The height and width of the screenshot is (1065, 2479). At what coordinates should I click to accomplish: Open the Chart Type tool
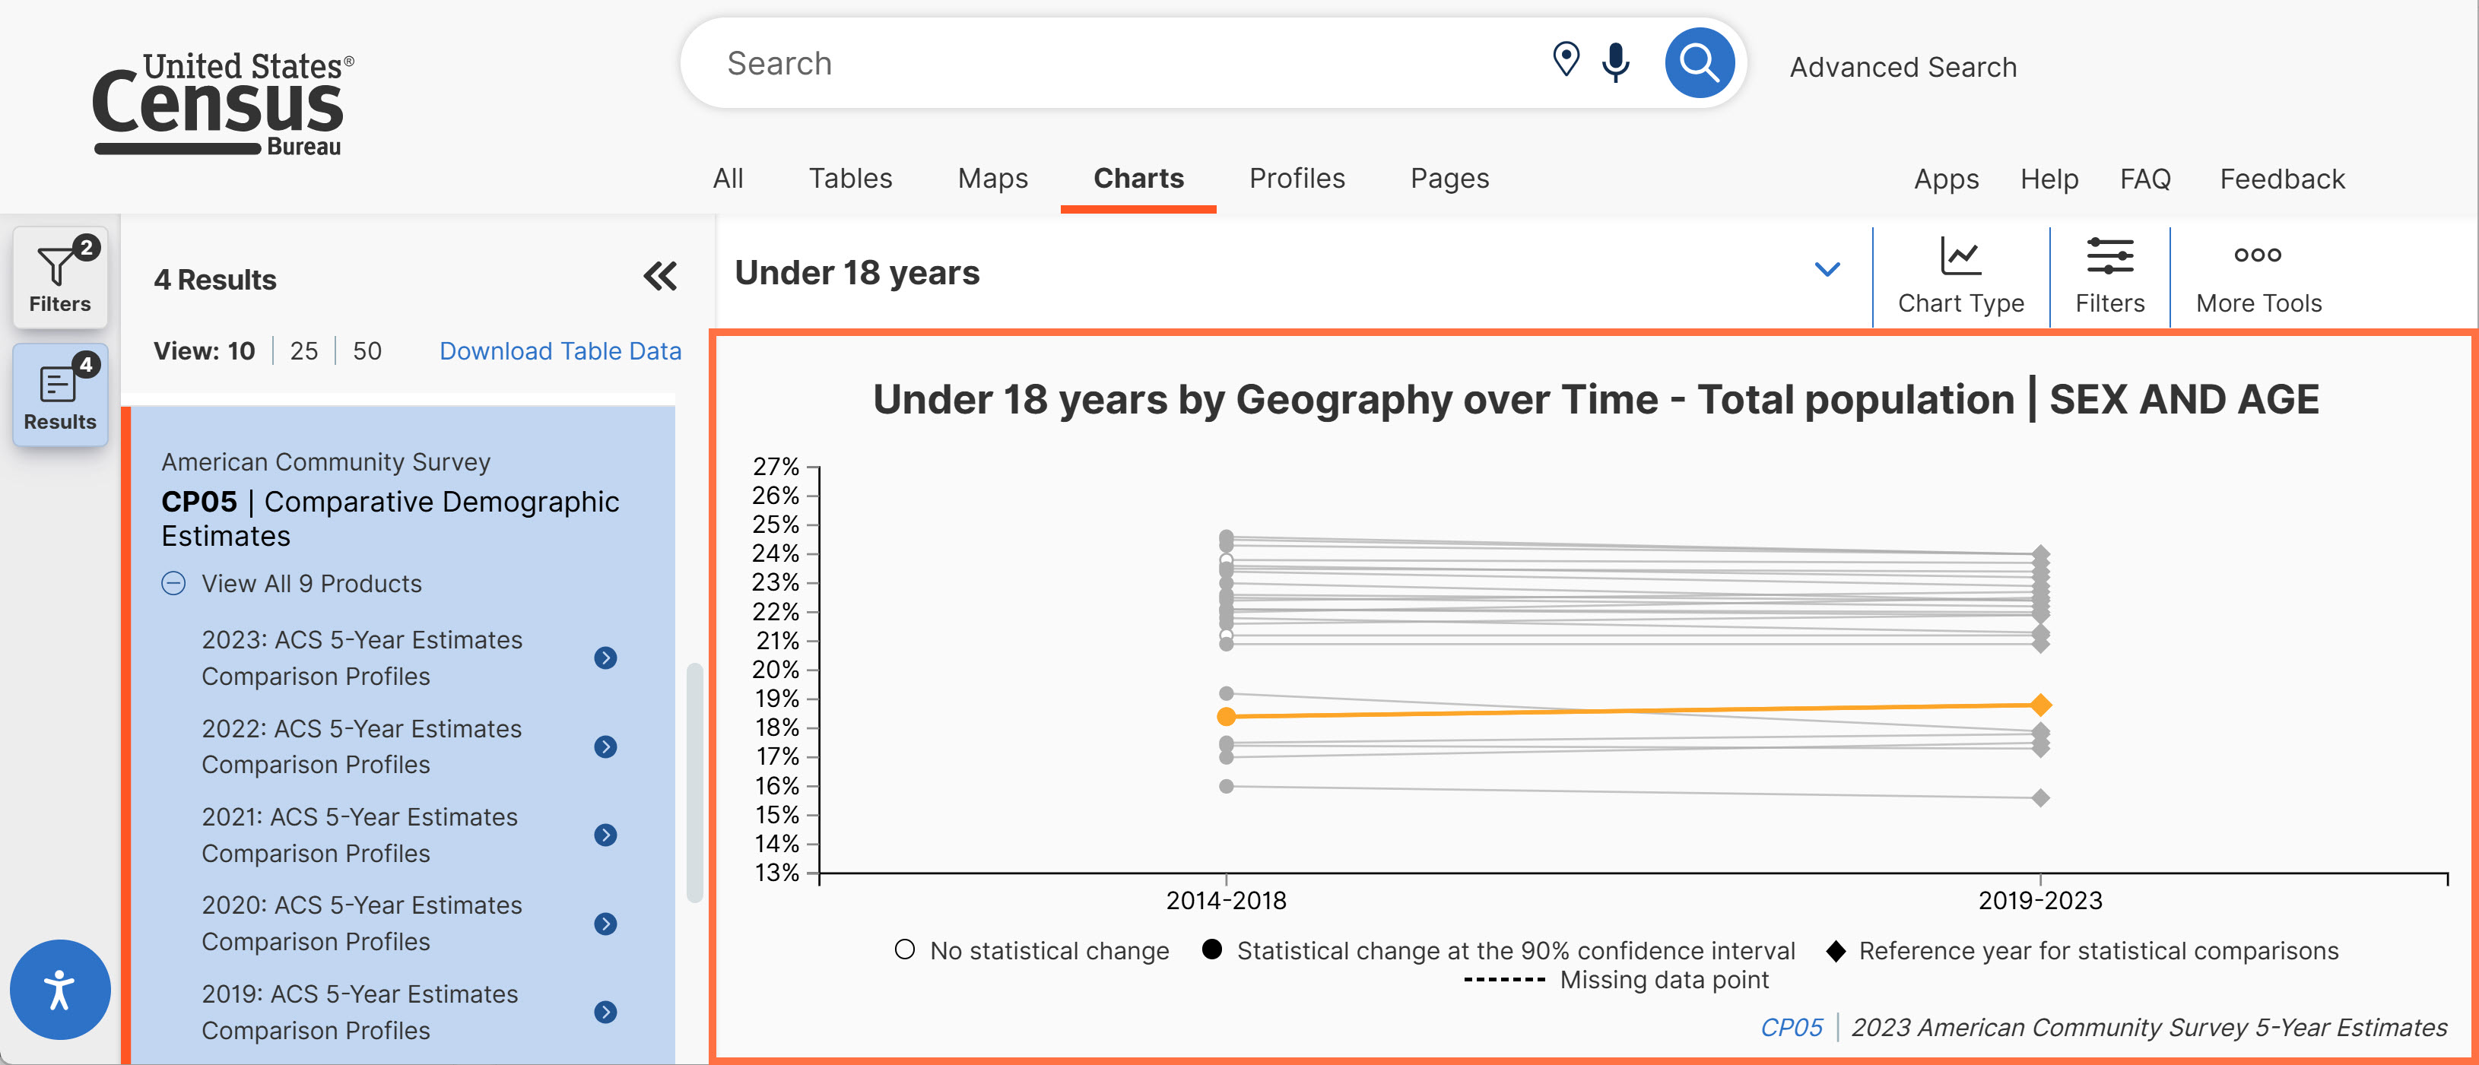click(1960, 277)
